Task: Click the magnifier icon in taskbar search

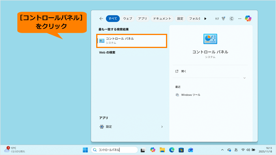Action: pos(95,150)
